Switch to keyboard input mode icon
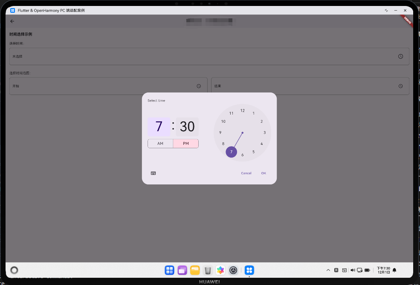Viewport: 420px width, 285px height. 153,173
